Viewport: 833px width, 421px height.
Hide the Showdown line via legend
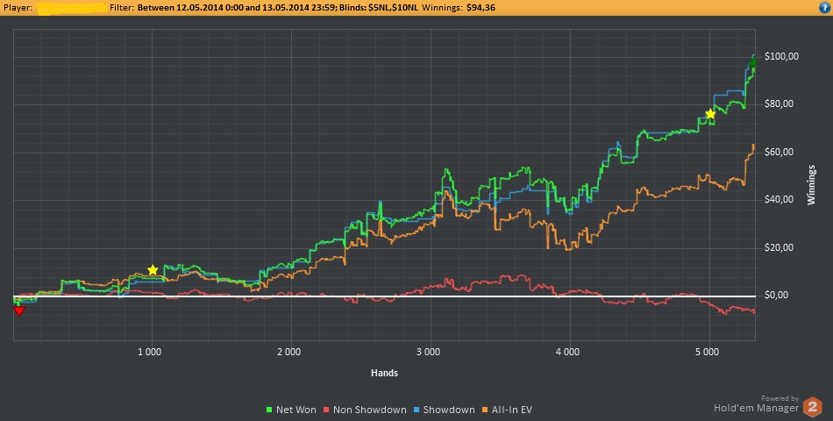446,410
